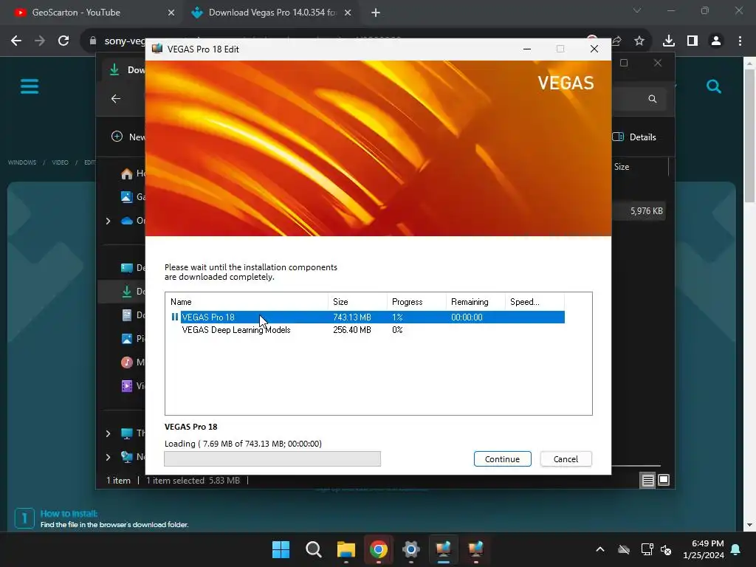756x567 pixels.
Task: Open Home in File Explorer sidebar
Action: click(133, 173)
